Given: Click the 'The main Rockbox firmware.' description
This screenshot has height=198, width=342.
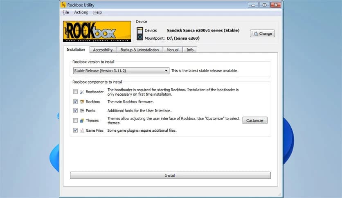Looking at the screenshot, I should coord(130,102).
